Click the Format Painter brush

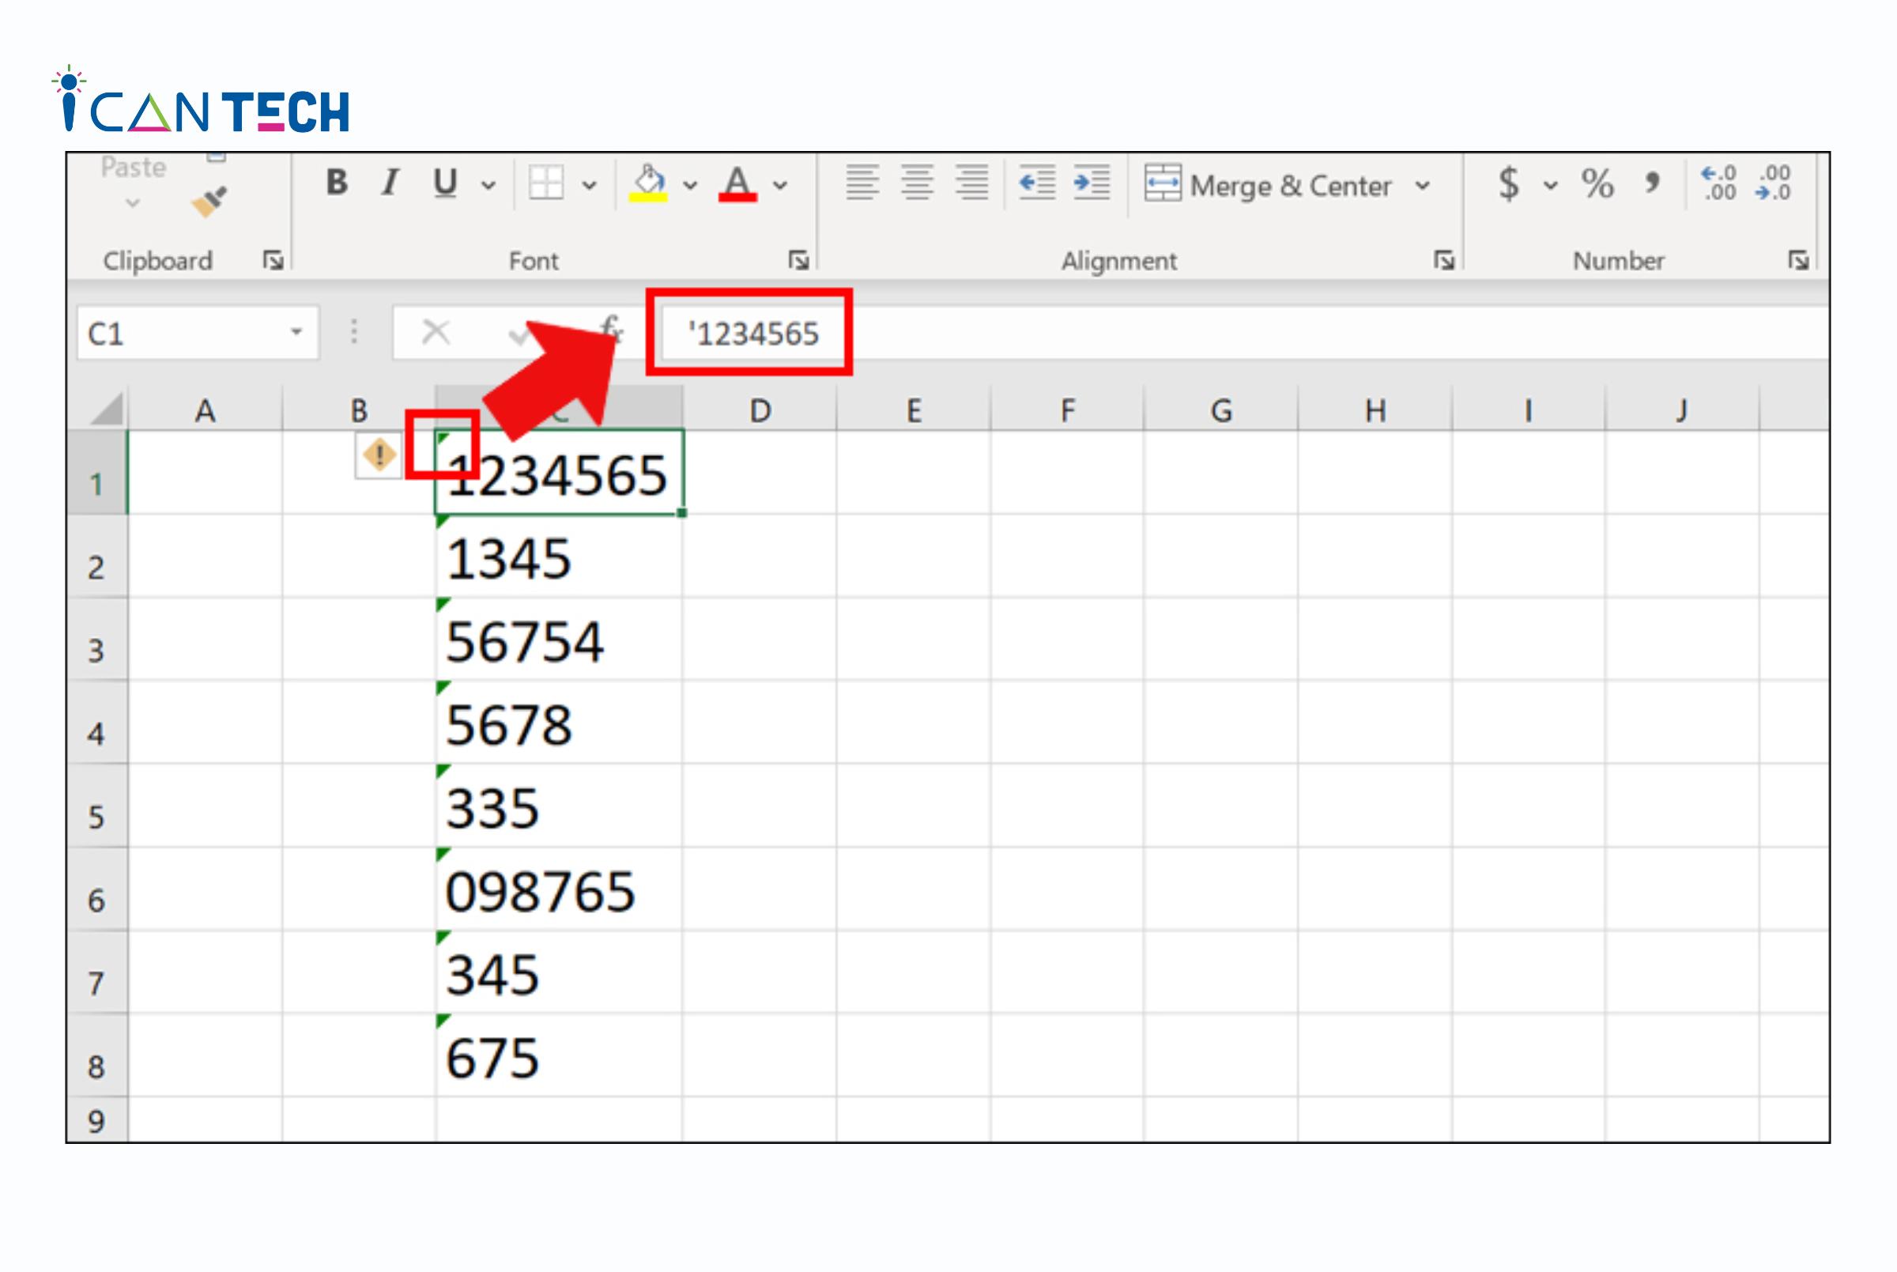(x=209, y=201)
